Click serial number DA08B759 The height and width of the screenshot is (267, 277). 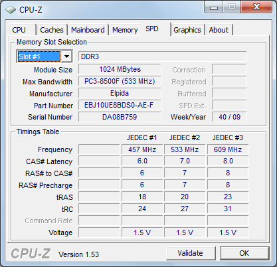(120, 117)
